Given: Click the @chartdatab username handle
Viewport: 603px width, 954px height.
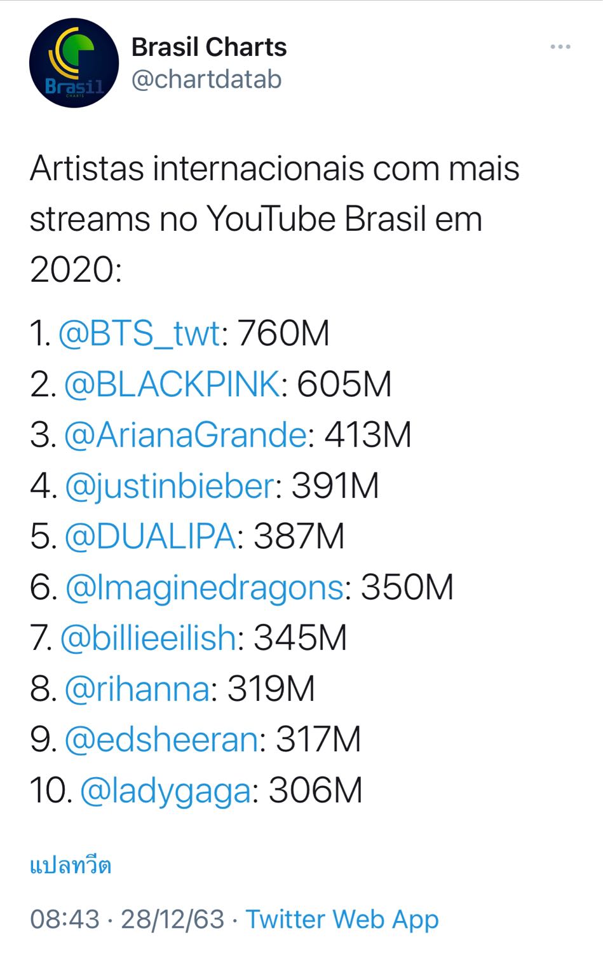Looking at the screenshot, I should [206, 79].
